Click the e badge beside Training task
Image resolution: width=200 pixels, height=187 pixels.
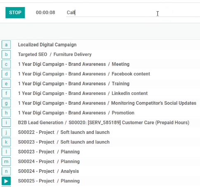pos(6,84)
